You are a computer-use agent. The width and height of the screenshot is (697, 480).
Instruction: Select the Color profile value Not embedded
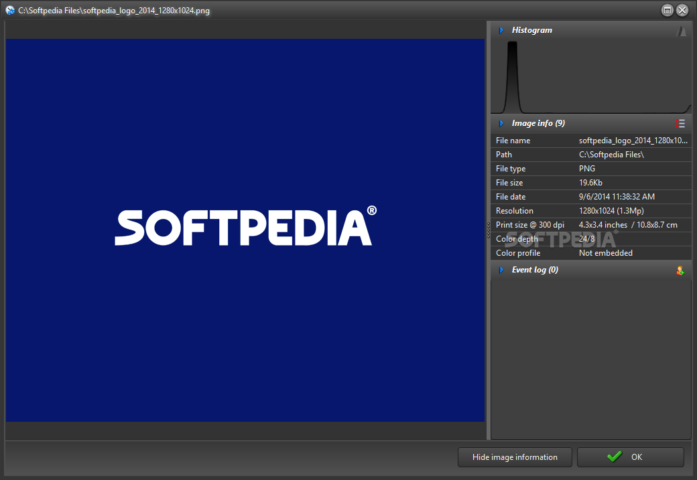point(605,253)
